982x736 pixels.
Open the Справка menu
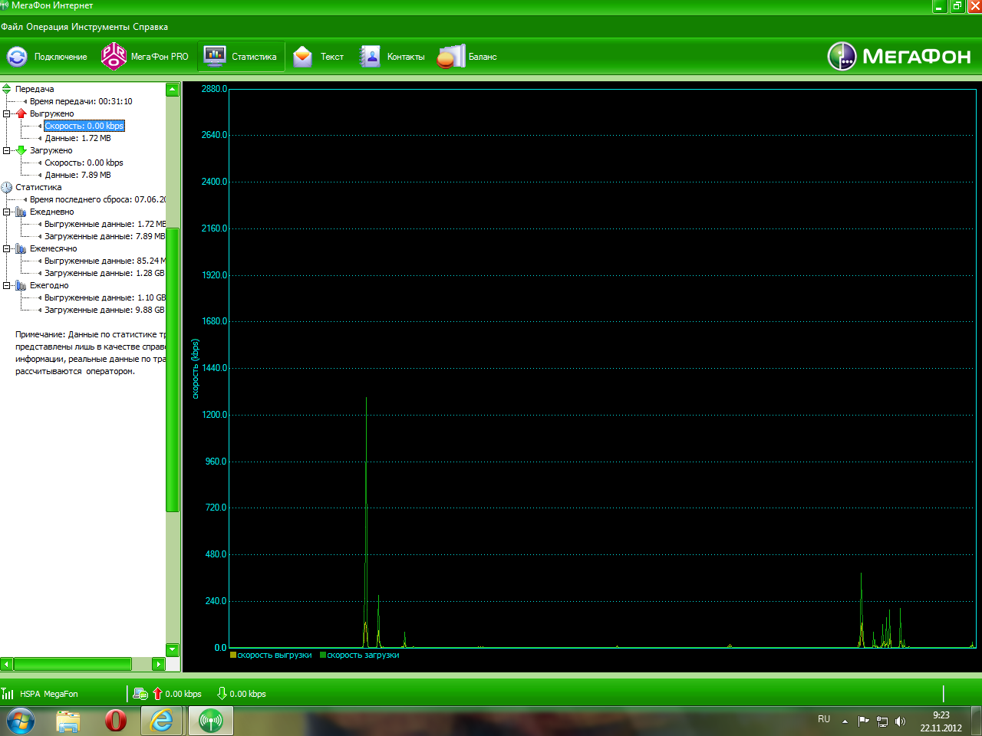click(150, 27)
